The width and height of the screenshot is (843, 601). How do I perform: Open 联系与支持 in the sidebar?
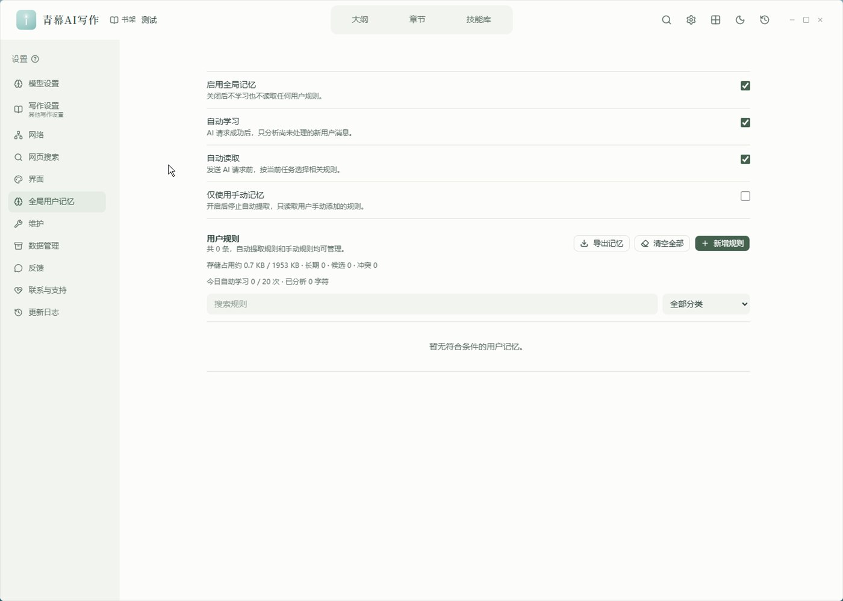57,290
